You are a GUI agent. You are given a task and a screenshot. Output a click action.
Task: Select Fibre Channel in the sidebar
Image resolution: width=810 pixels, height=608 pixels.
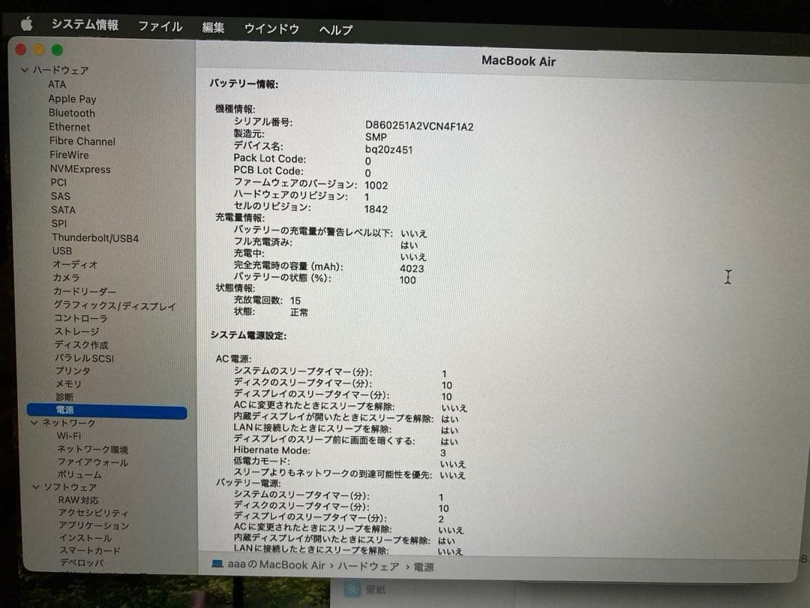82,140
